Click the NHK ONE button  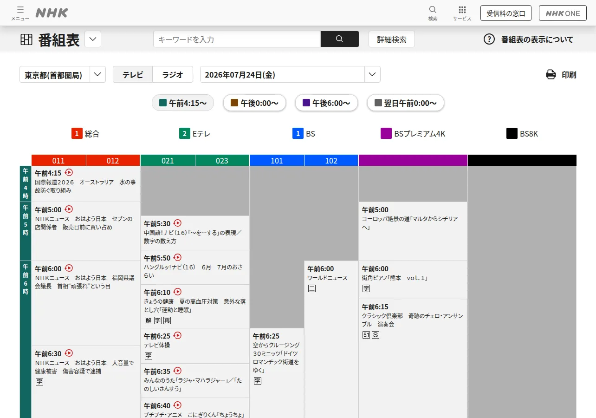point(563,13)
